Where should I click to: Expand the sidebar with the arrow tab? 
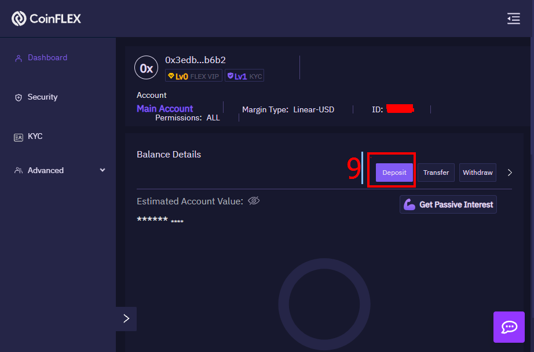pos(126,318)
